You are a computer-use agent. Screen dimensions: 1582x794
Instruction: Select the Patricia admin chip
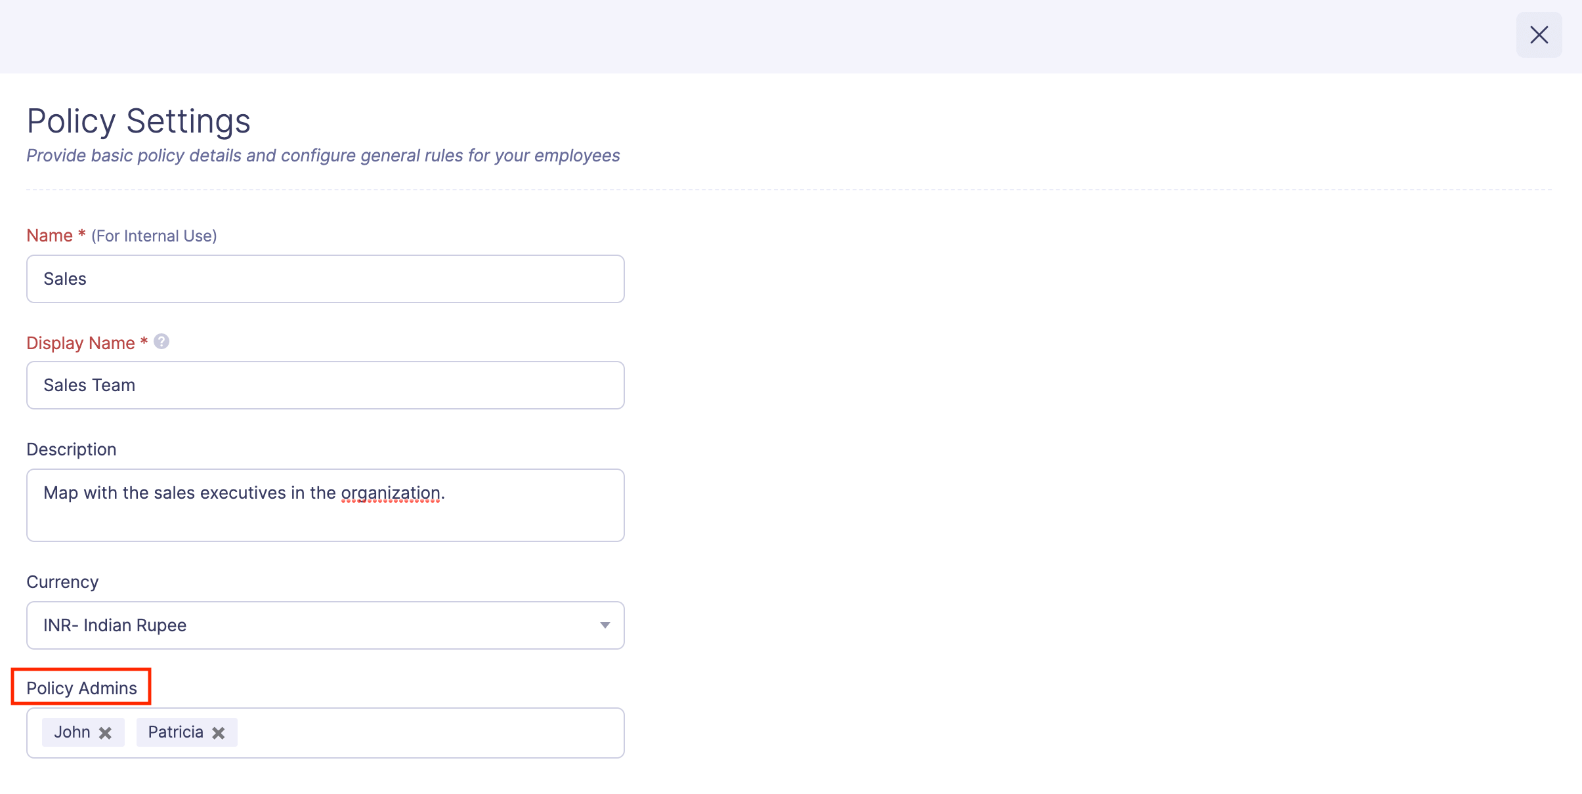(174, 732)
